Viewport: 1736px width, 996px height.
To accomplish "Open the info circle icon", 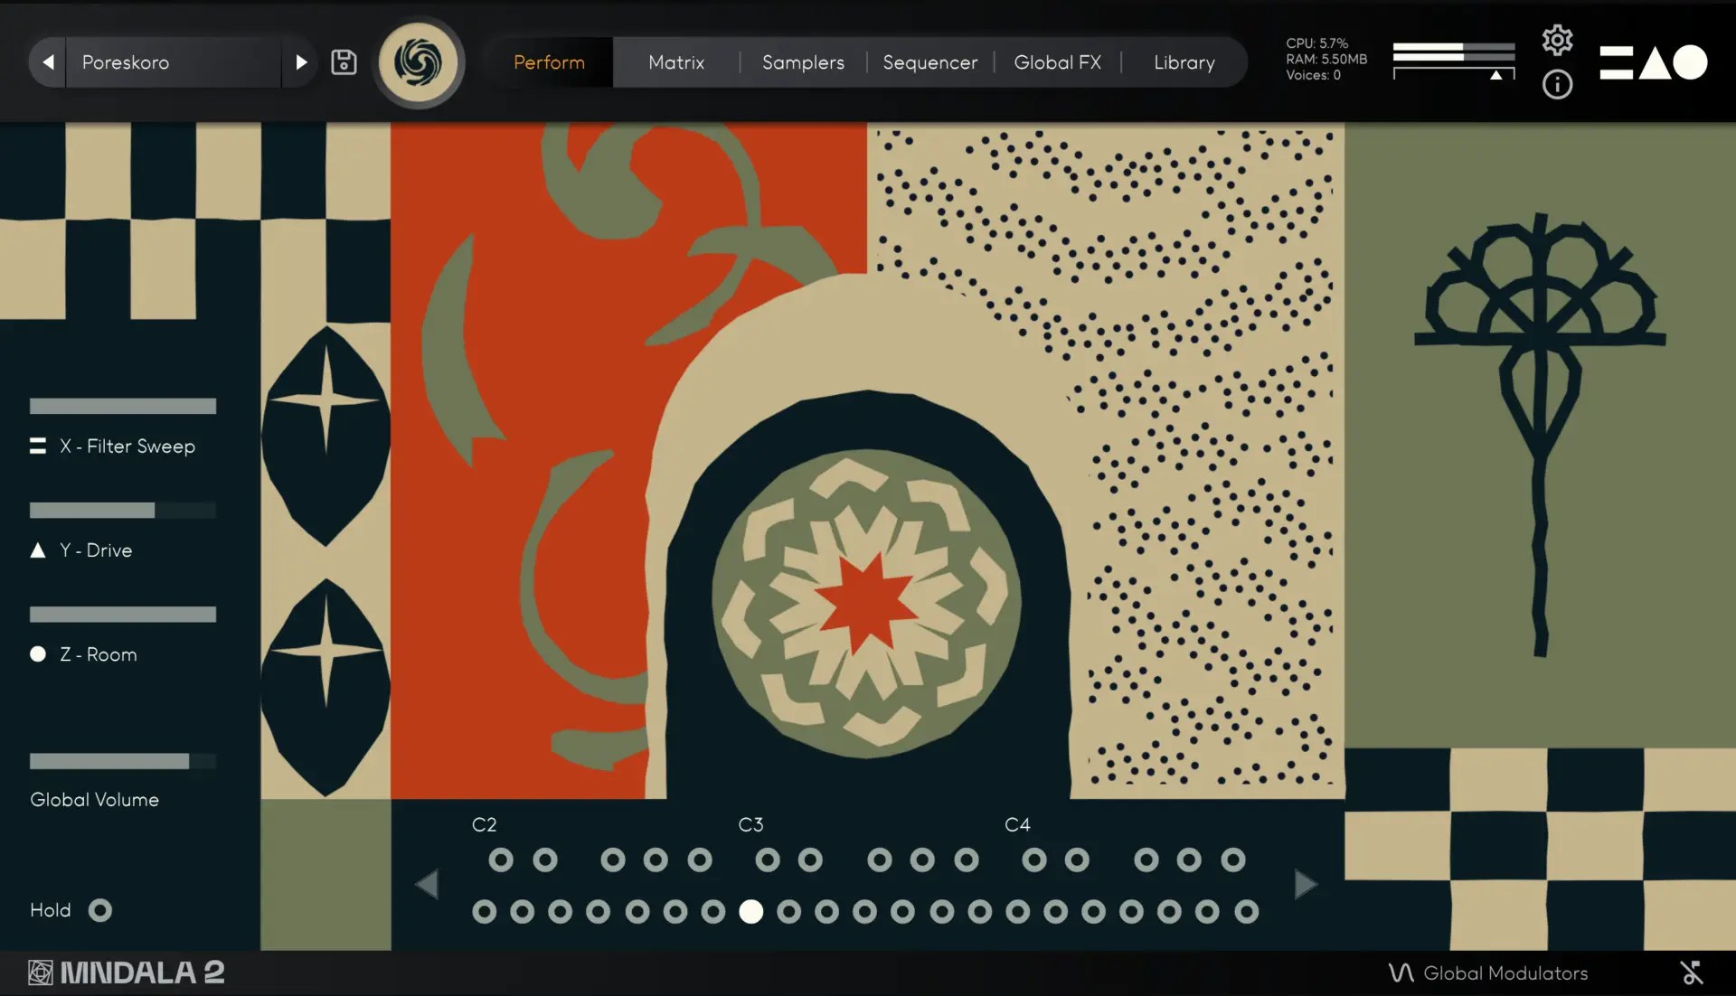I will click(1557, 85).
